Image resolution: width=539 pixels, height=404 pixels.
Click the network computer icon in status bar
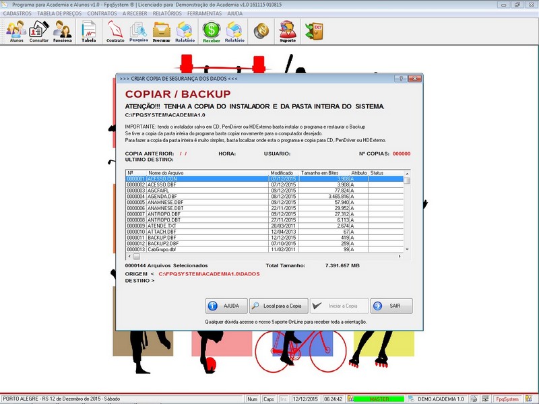click(x=485, y=399)
